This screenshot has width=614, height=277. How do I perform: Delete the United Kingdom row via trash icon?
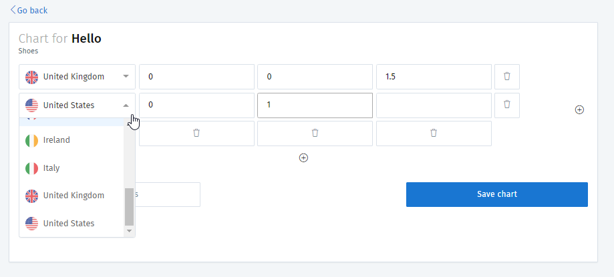[x=507, y=77]
